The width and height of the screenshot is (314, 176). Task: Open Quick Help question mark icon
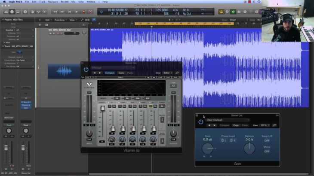click(x=25, y=12)
